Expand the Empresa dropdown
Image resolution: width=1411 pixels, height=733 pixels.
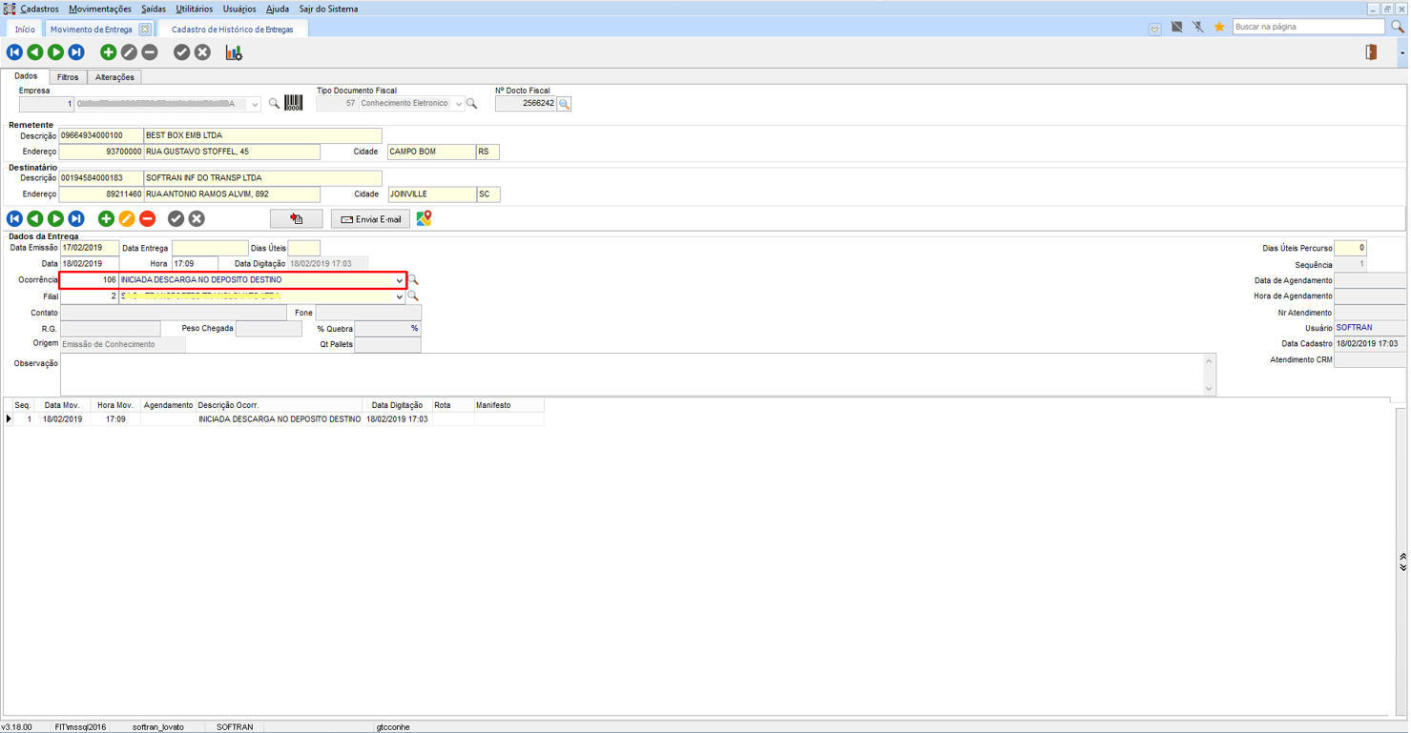(x=255, y=104)
